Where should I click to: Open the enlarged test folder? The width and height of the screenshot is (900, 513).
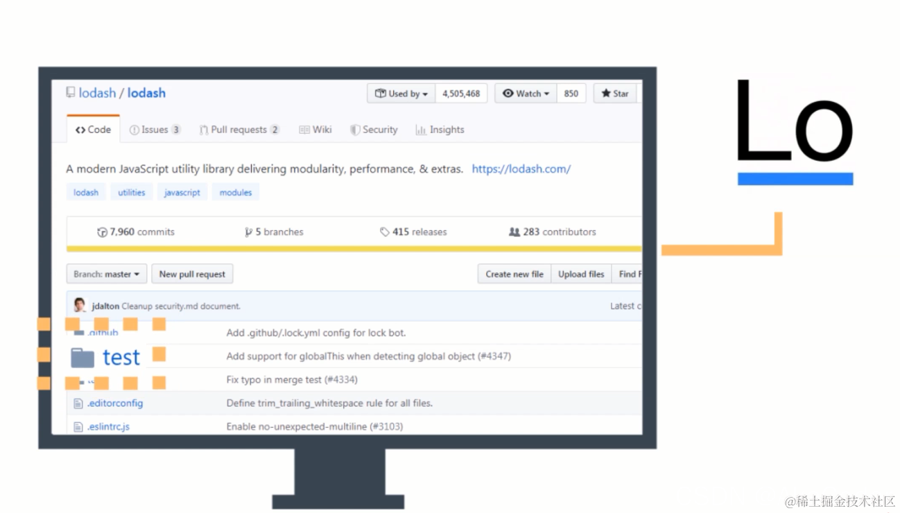121,357
